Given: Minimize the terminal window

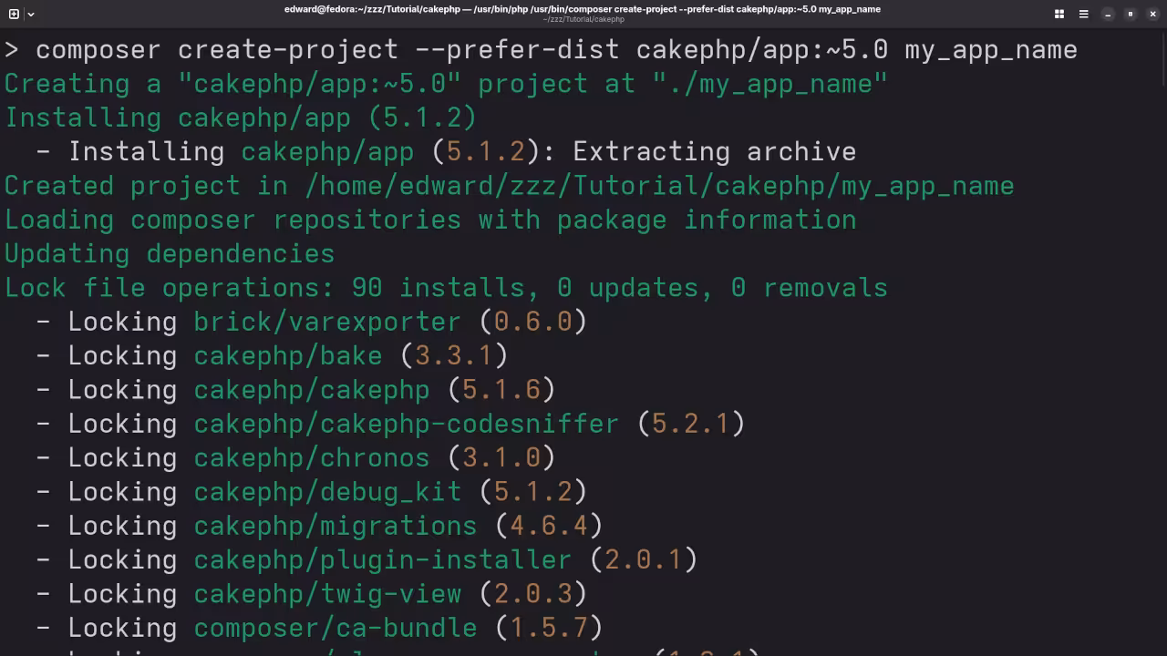Looking at the screenshot, I should point(1108,14).
